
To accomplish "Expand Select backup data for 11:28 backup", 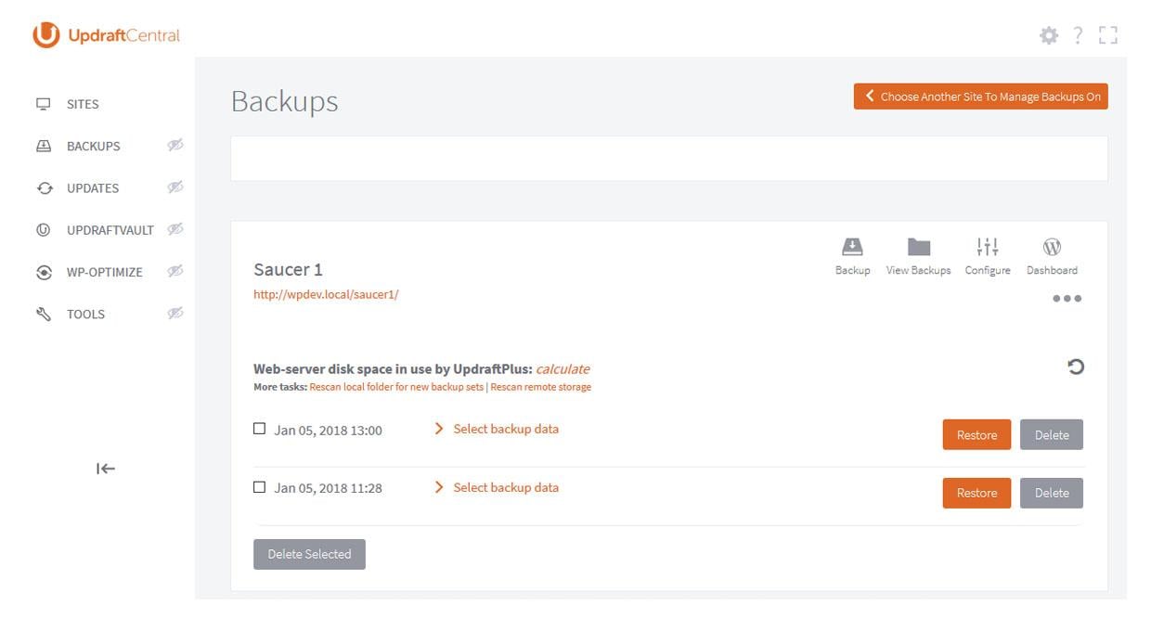I will click(497, 487).
